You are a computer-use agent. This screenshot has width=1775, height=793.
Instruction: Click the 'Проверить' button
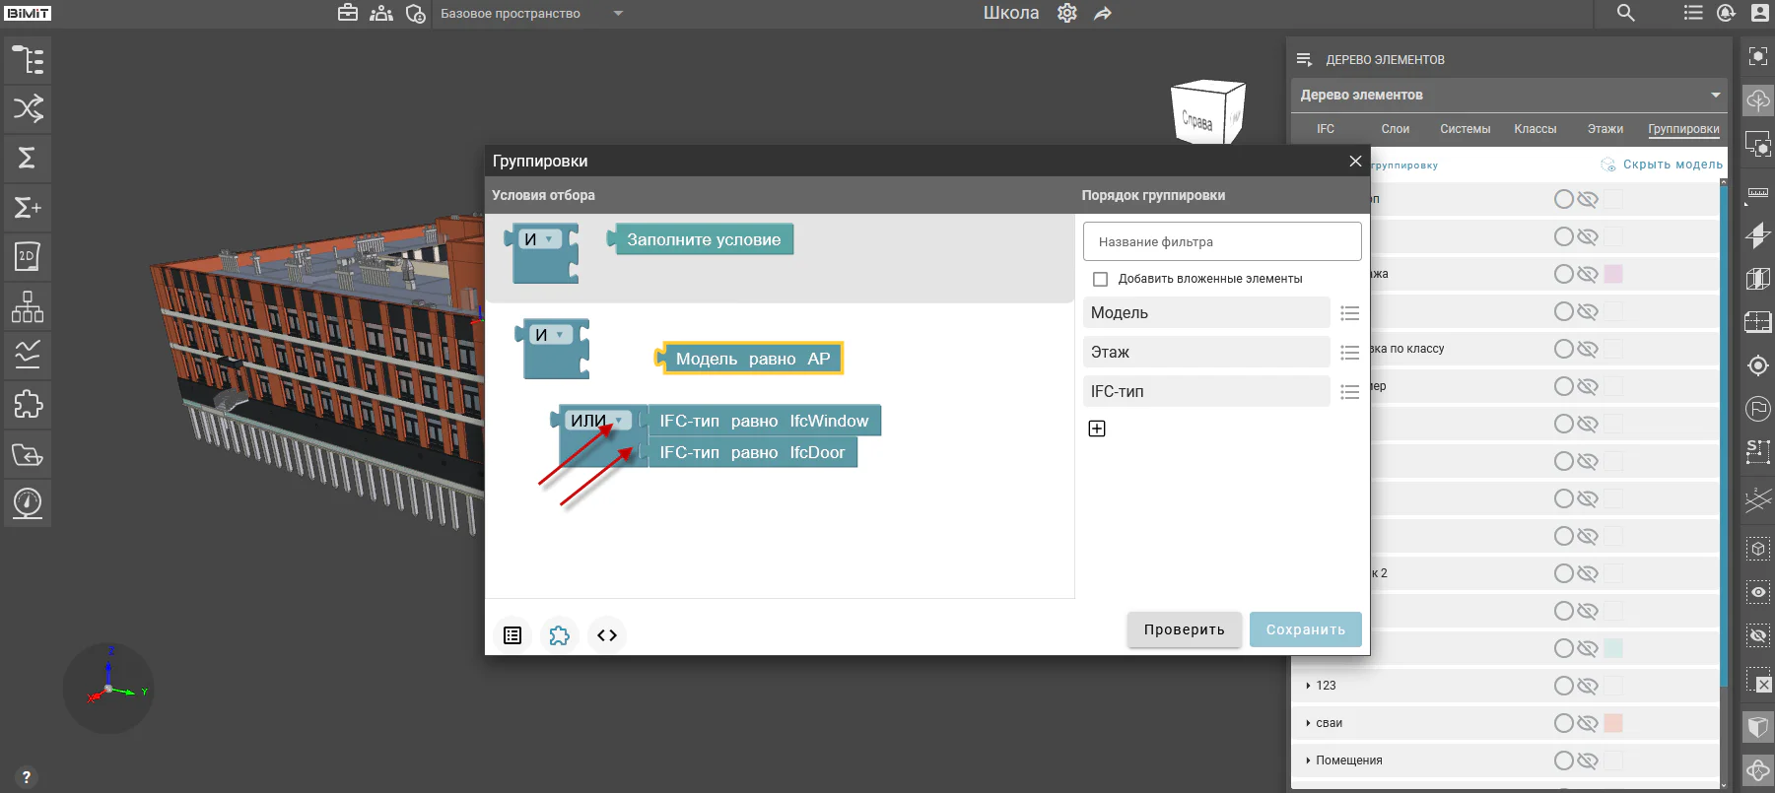pyautogui.click(x=1185, y=629)
